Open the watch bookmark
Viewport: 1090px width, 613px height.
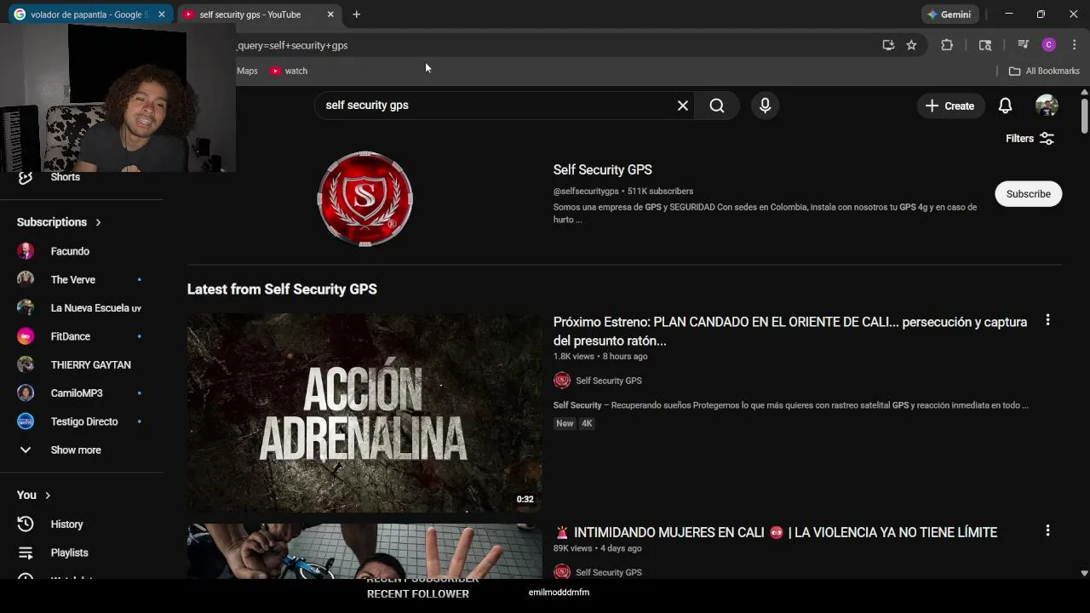point(289,71)
